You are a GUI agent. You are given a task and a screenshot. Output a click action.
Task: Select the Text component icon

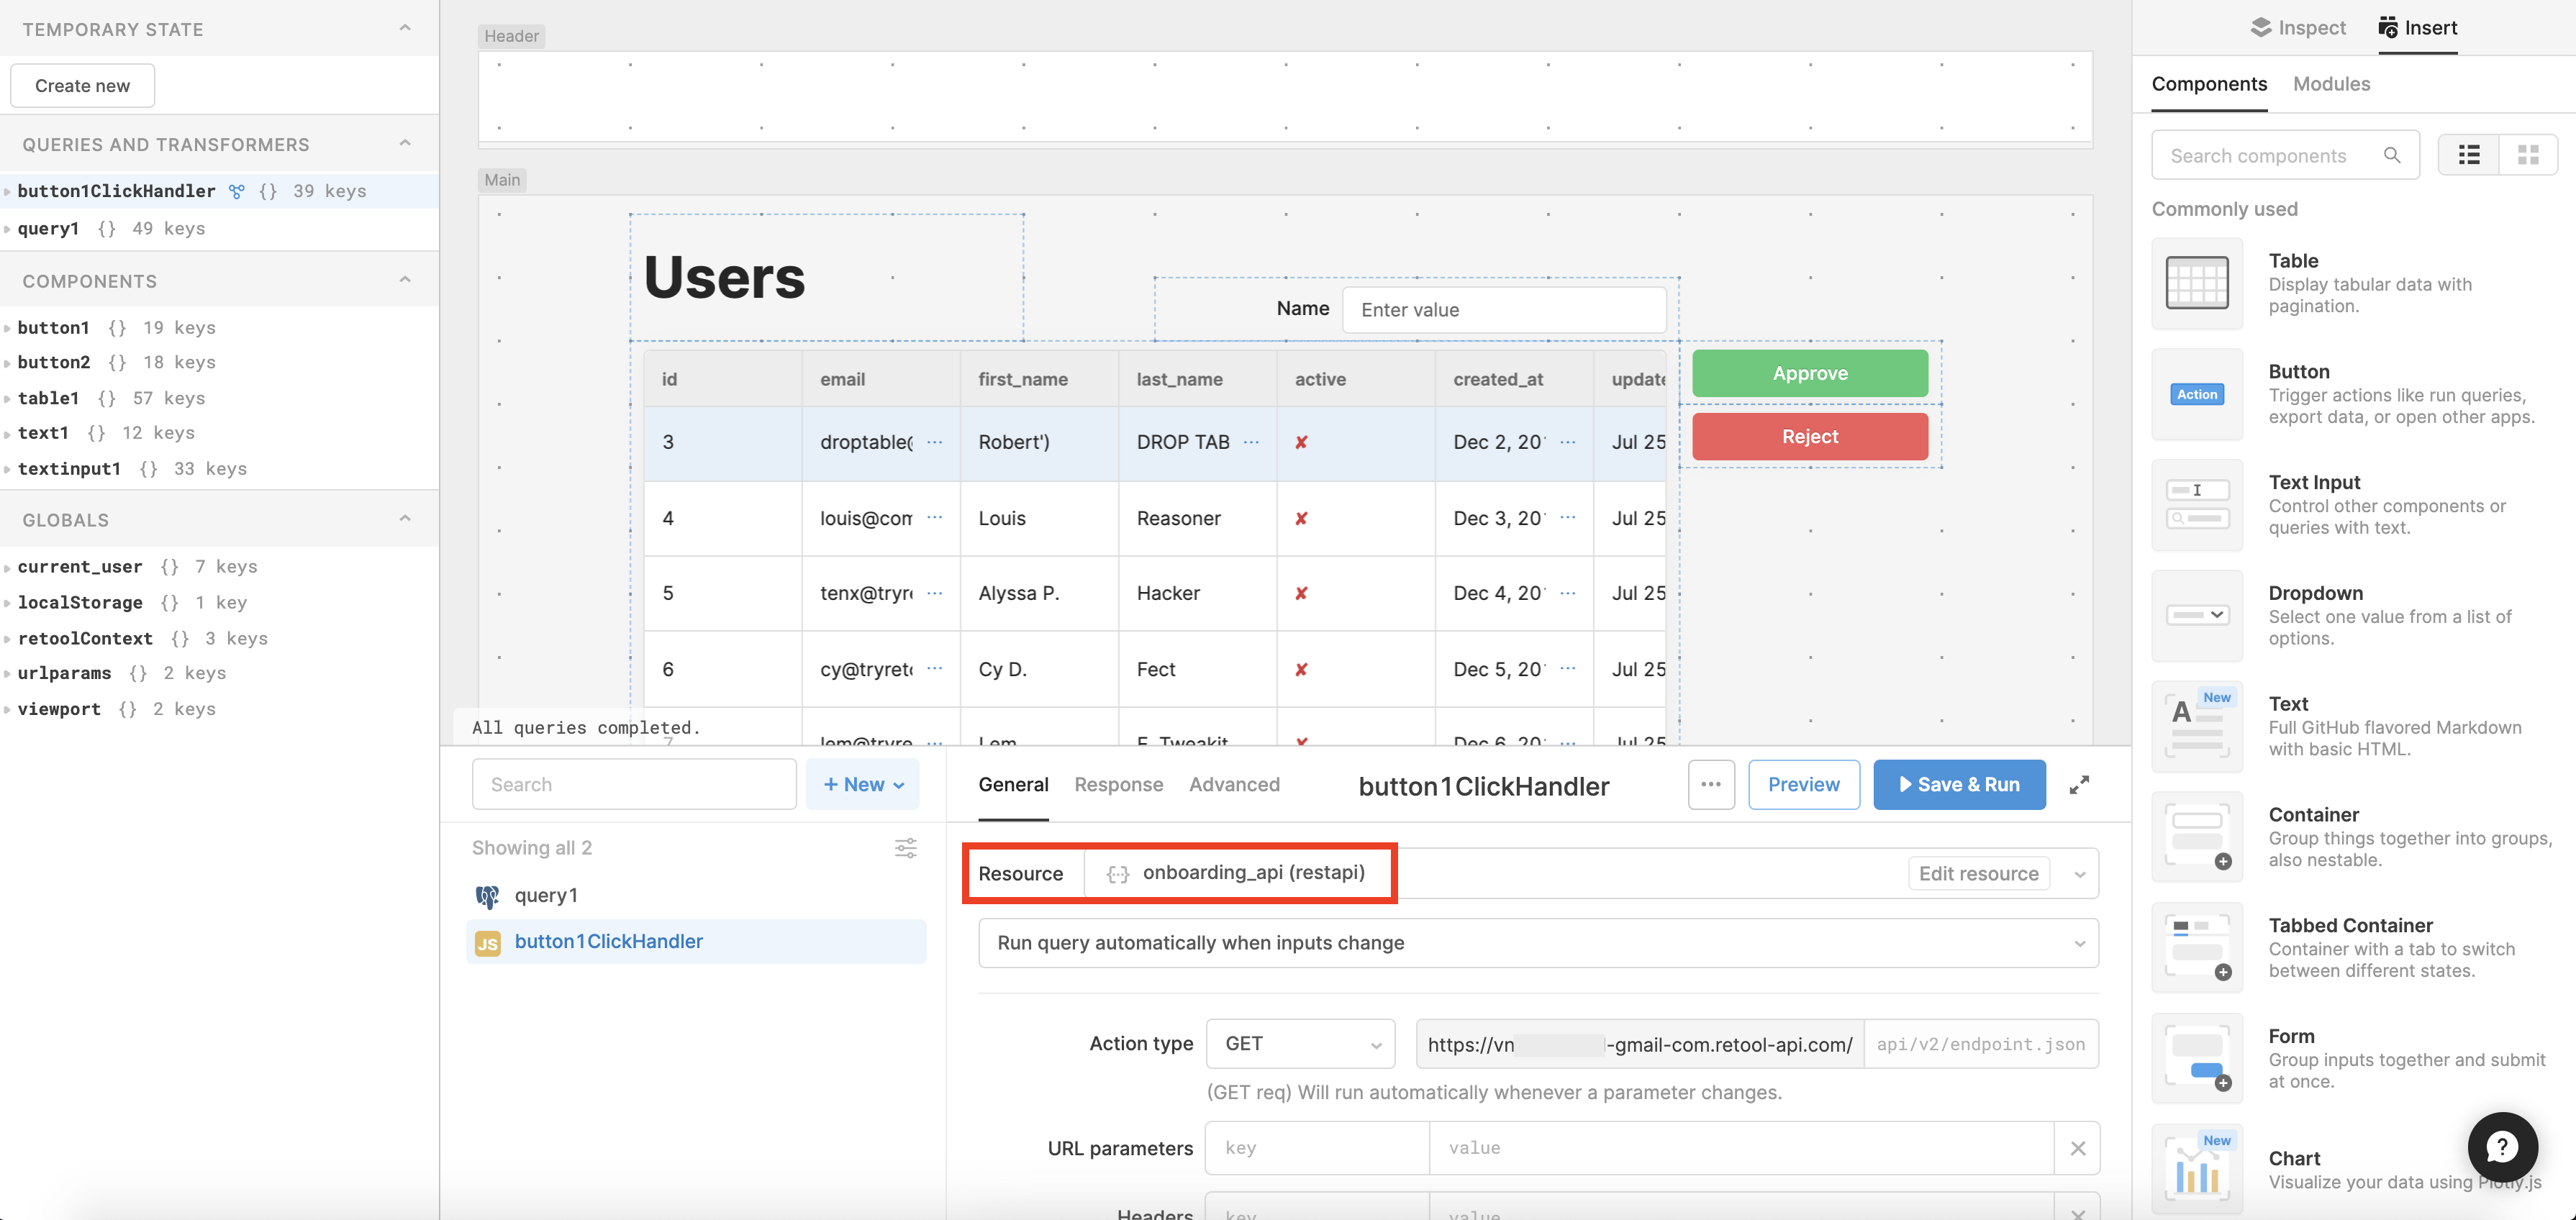[2197, 726]
